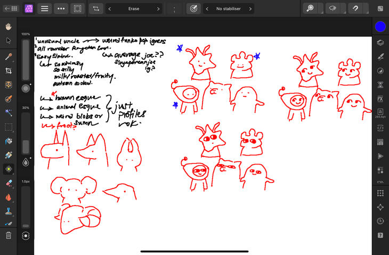Image resolution: width=389 pixels, height=255 pixels.
Task: Open the hamburger document menu
Action: [45, 9]
